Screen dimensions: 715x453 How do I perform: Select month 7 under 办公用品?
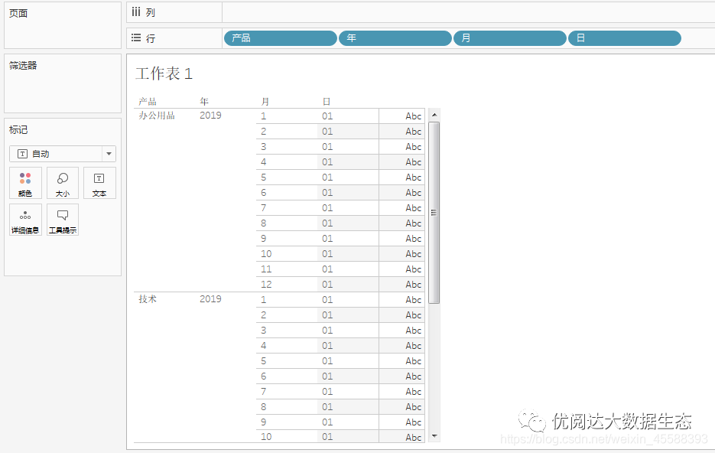click(x=264, y=208)
